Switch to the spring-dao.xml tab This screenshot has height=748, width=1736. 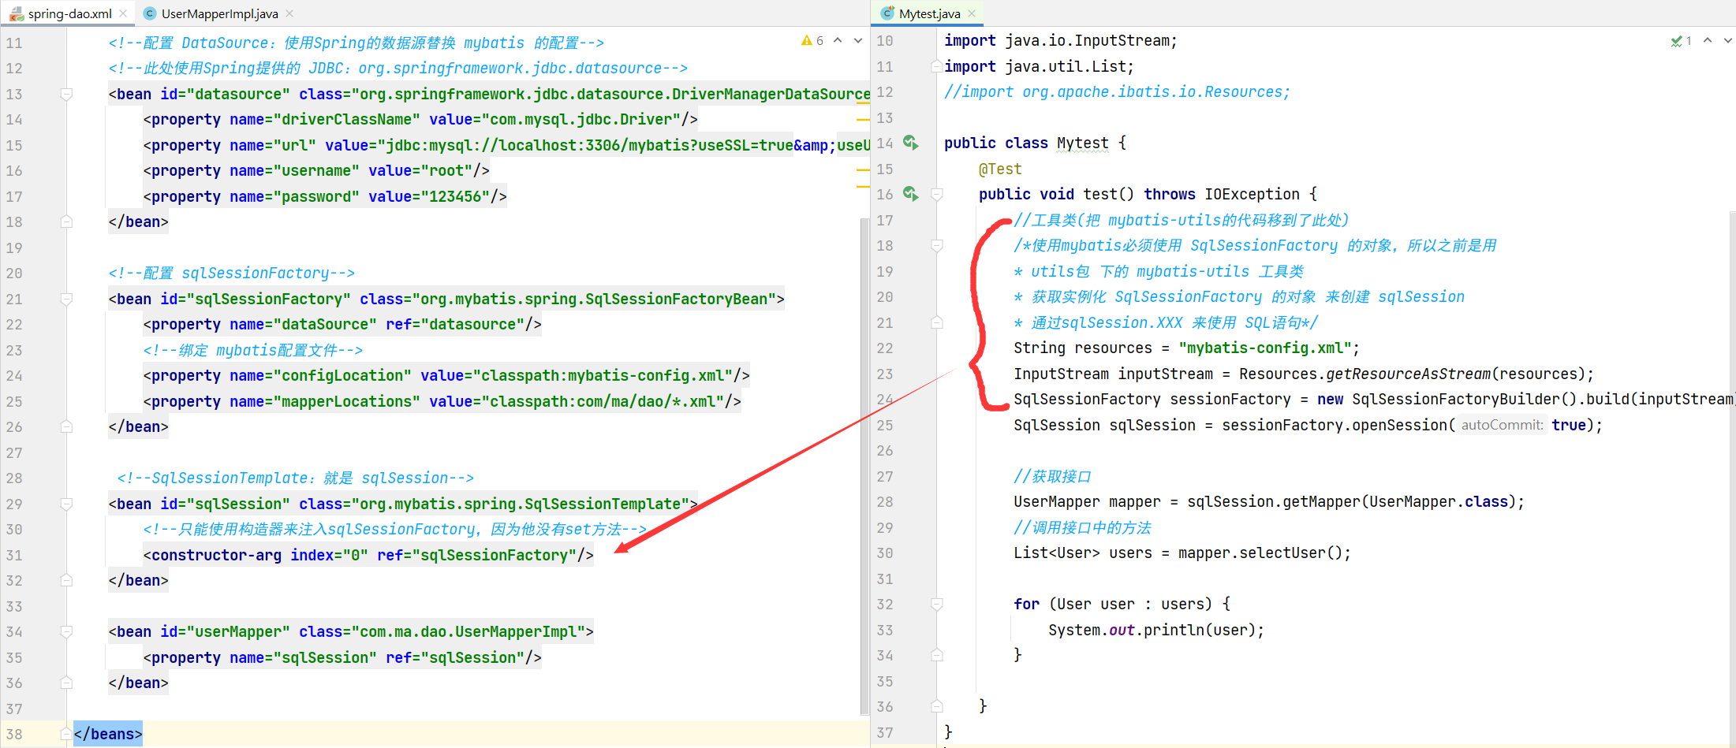click(x=69, y=13)
